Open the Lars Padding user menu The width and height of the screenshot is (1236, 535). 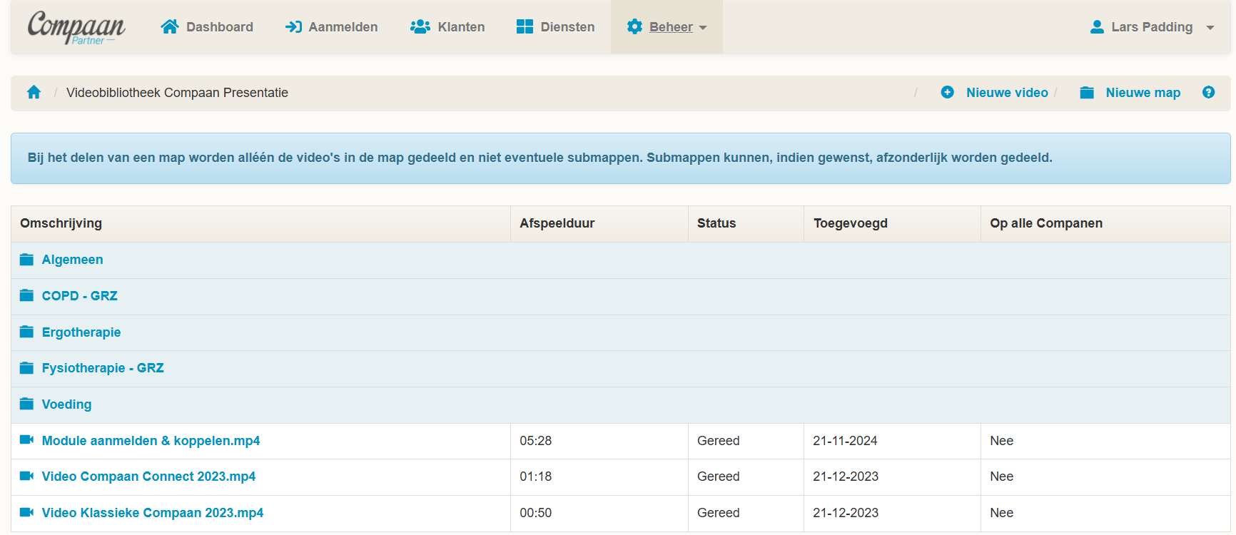pos(1153,27)
